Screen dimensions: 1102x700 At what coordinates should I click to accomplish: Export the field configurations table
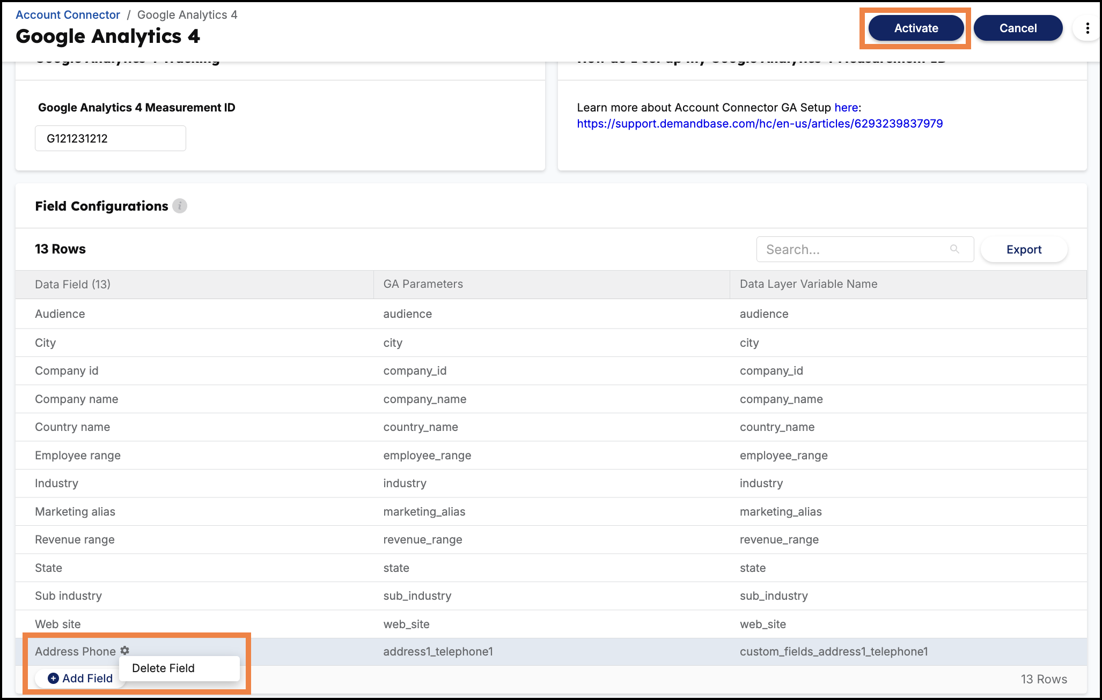coord(1024,250)
